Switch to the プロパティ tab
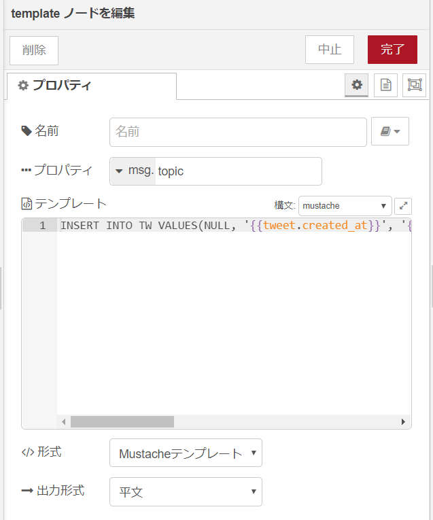Viewport: 433px width, 520px height. tap(92, 86)
